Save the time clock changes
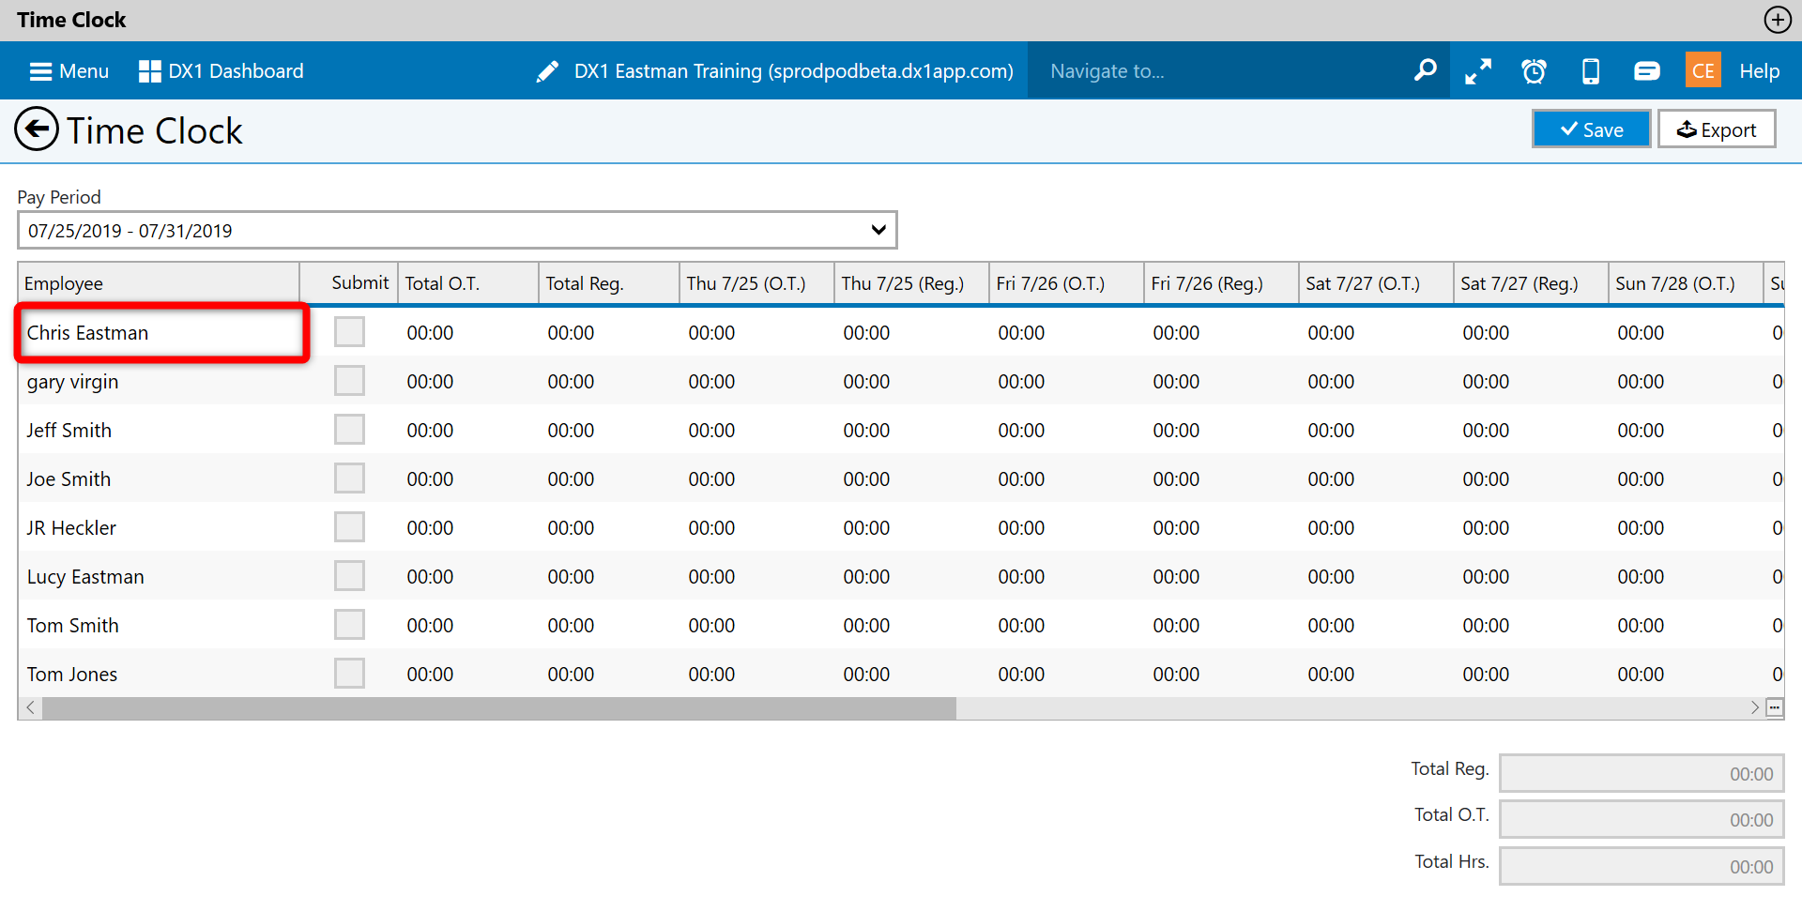 pyautogui.click(x=1591, y=129)
